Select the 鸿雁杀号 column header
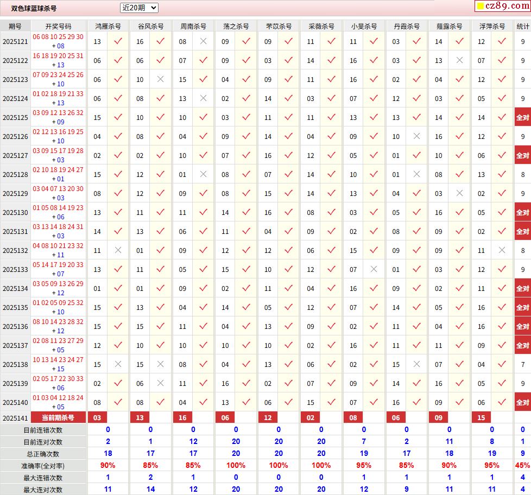Image resolution: width=531 pixels, height=495 pixels. pos(108,26)
